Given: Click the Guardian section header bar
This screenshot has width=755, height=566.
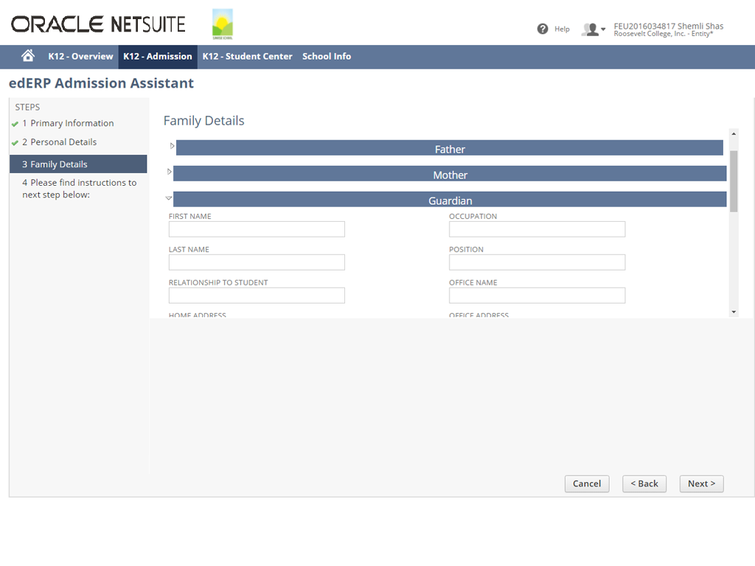Looking at the screenshot, I should click(450, 200).
